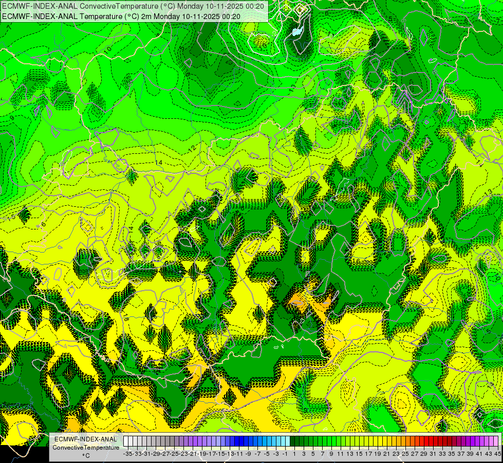The width and height of the screenshot is (503, 463).
Task: Click the 'ConvectiveTemperature' label in the legend
Action: (x=86, y=447)
